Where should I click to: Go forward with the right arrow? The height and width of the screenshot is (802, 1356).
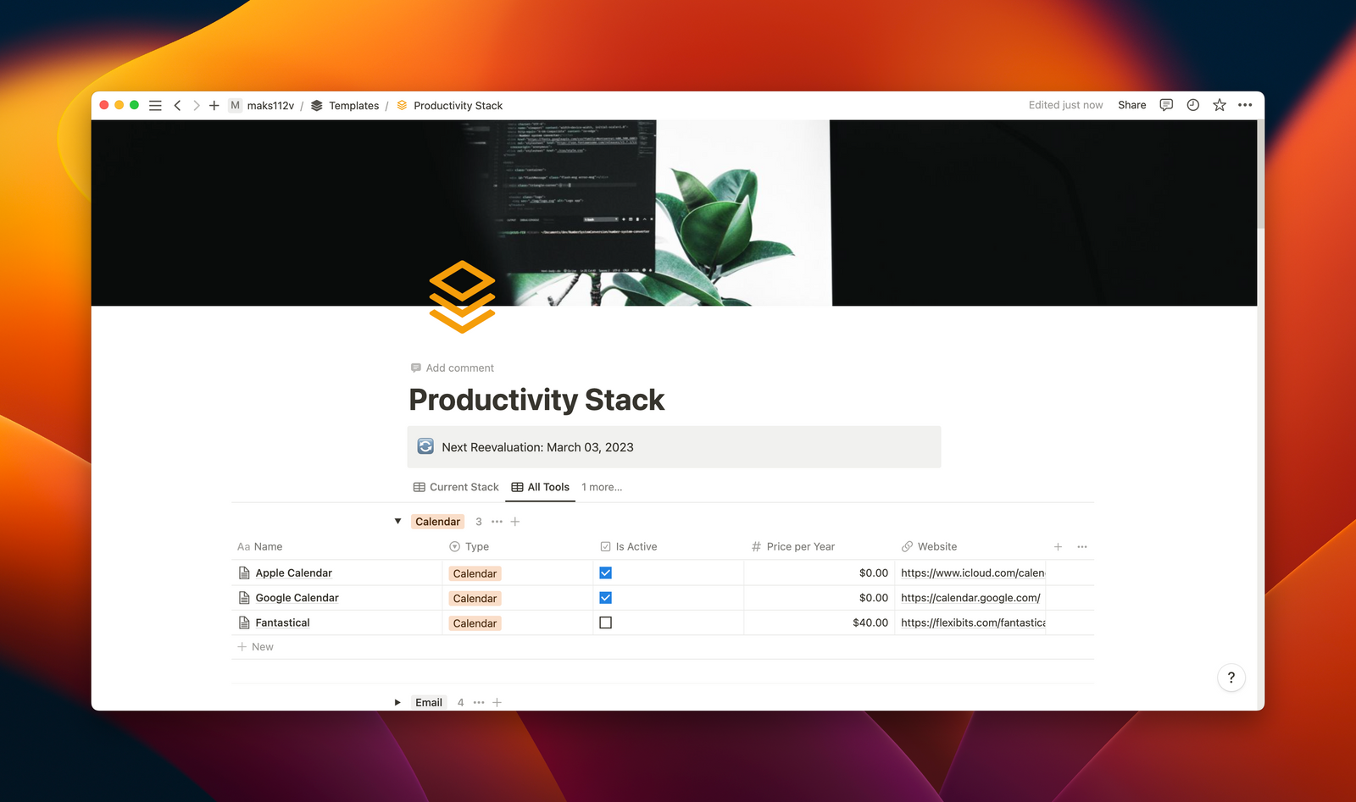point(196,106)
